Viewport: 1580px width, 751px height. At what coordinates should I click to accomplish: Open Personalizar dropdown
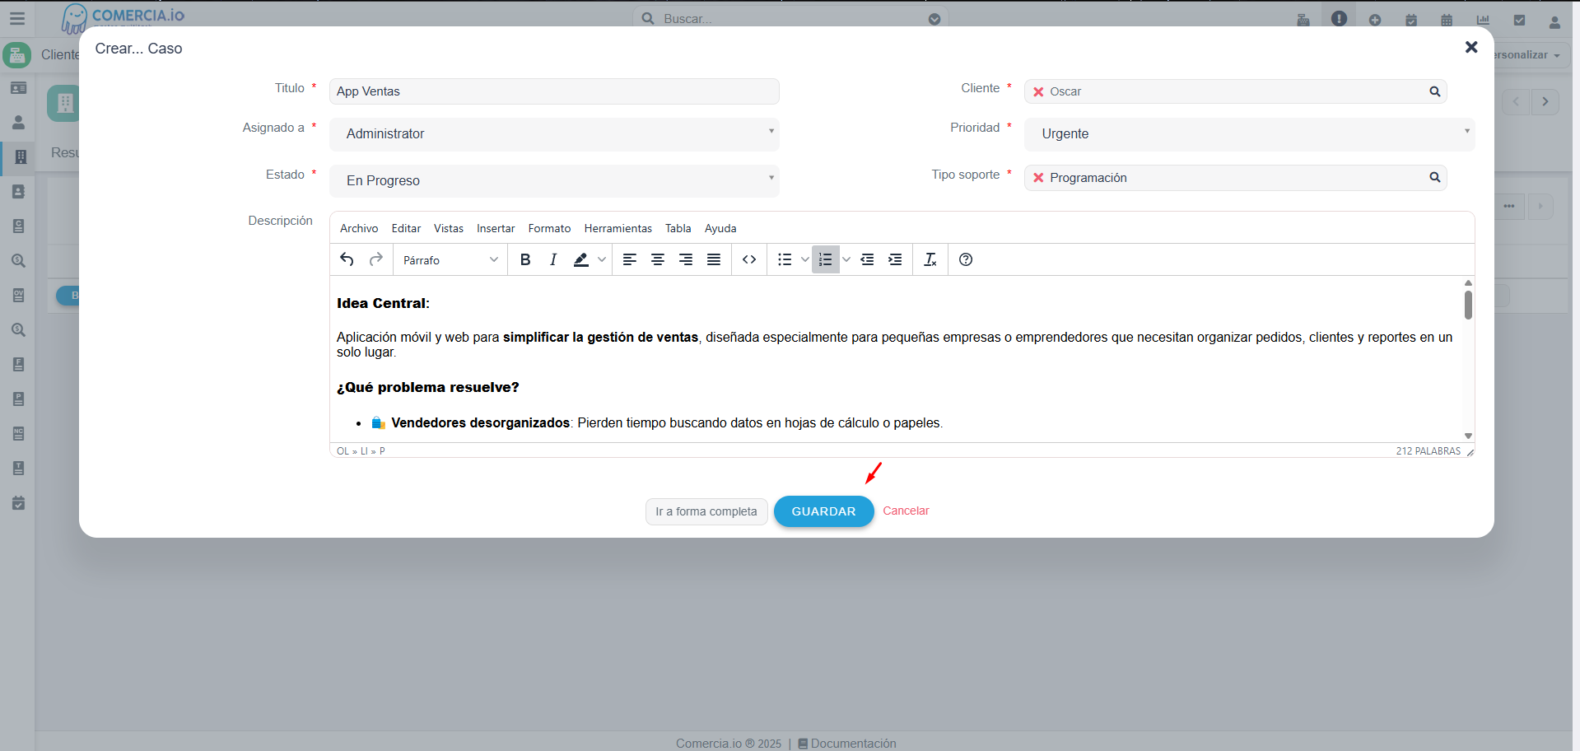[1531, 55]
